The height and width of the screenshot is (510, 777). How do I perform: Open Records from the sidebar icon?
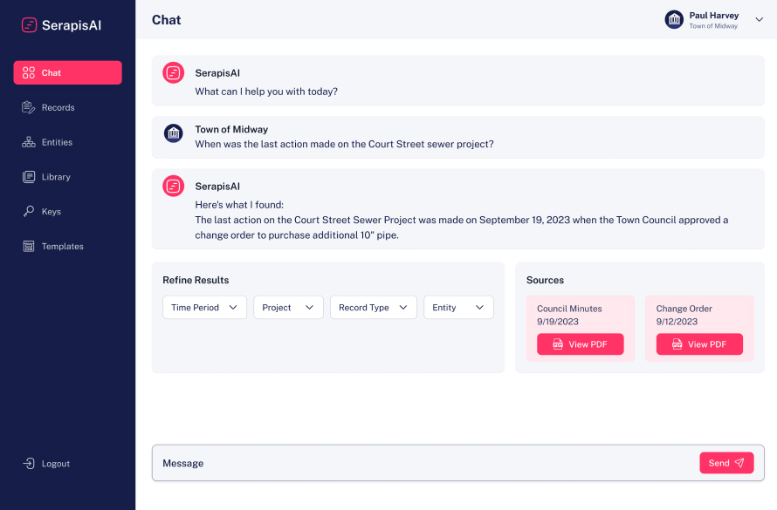pos(29,107)
